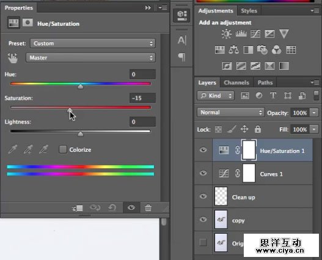This screenshot has height=260, width=322.
Task: Reset adjustment to defaults icon
Action: [112, 208]
